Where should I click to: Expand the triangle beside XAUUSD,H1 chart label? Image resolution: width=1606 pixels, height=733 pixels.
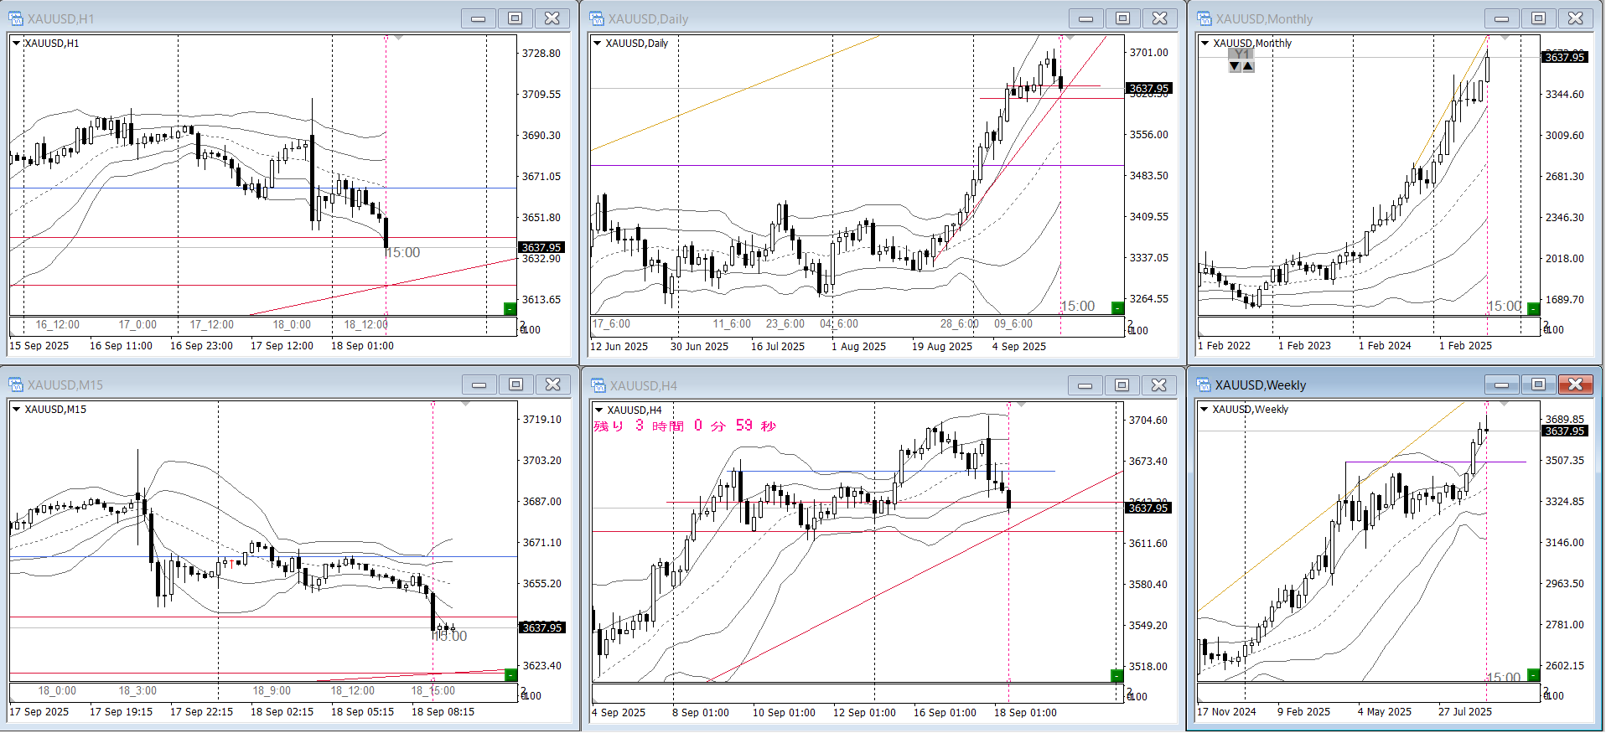16,43
